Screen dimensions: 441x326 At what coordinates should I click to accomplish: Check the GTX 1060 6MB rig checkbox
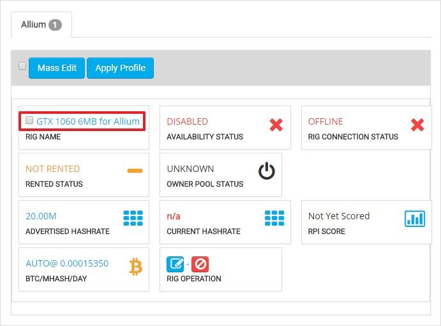[x=29, y=120]
